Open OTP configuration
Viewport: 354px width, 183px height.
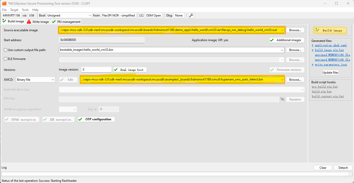point(96,119)
